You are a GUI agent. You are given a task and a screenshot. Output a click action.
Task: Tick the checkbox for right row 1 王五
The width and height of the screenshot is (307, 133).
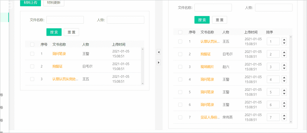click(180, 41)
